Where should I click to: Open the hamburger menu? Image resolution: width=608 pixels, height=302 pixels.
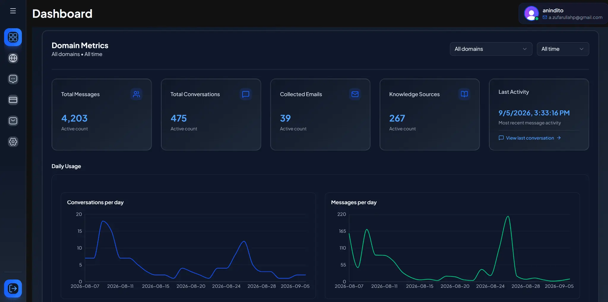13,11
